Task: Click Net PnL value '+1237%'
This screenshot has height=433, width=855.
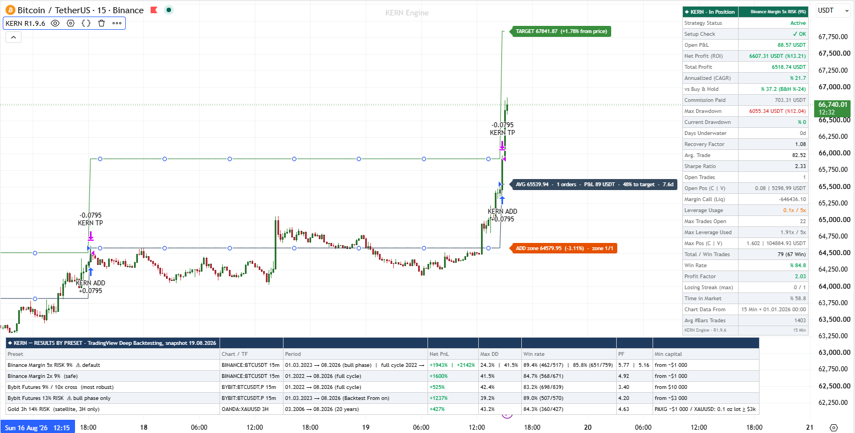Action: [439, 398]
